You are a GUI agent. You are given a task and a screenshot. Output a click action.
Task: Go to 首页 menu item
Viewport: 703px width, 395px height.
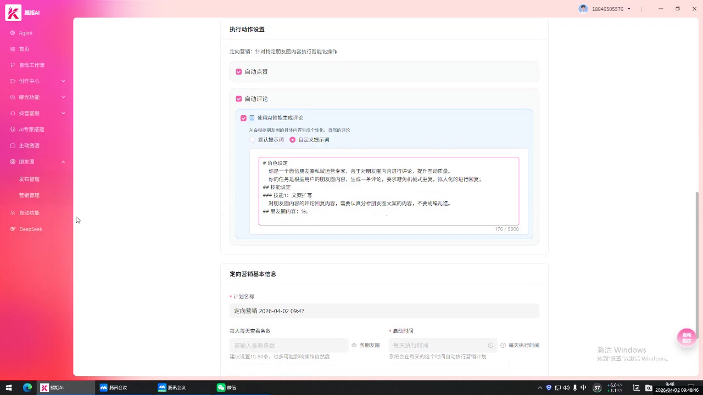coord(24,49)
